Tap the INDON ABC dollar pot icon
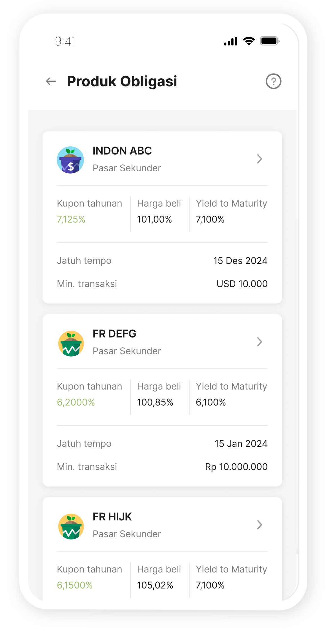Viewport: 330px width, 628px height. tap(70, 160)
